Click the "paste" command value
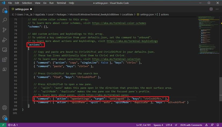This screenshot has height=127, width=222. coord(58,66)
